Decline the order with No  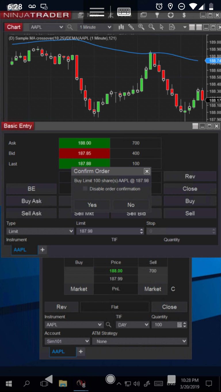131,205
